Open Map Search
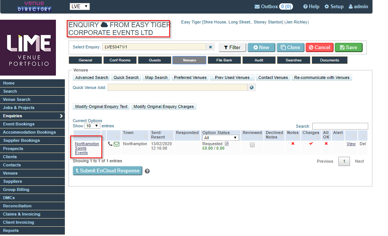 point(156,77)
